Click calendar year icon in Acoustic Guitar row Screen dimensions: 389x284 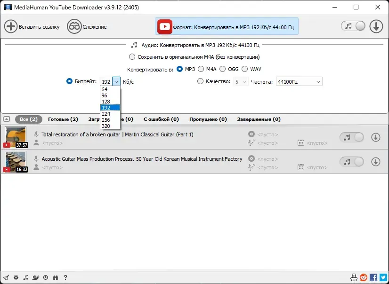tap(300, 167)
